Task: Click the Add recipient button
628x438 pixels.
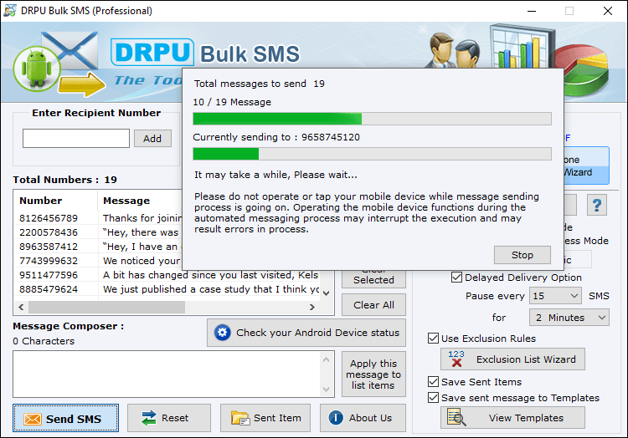Action: pyautogui.click(x=152, y=138)
